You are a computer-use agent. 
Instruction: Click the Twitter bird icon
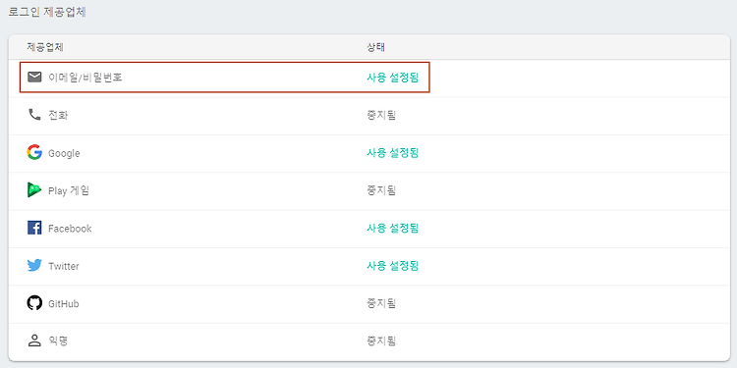point(34,266)
